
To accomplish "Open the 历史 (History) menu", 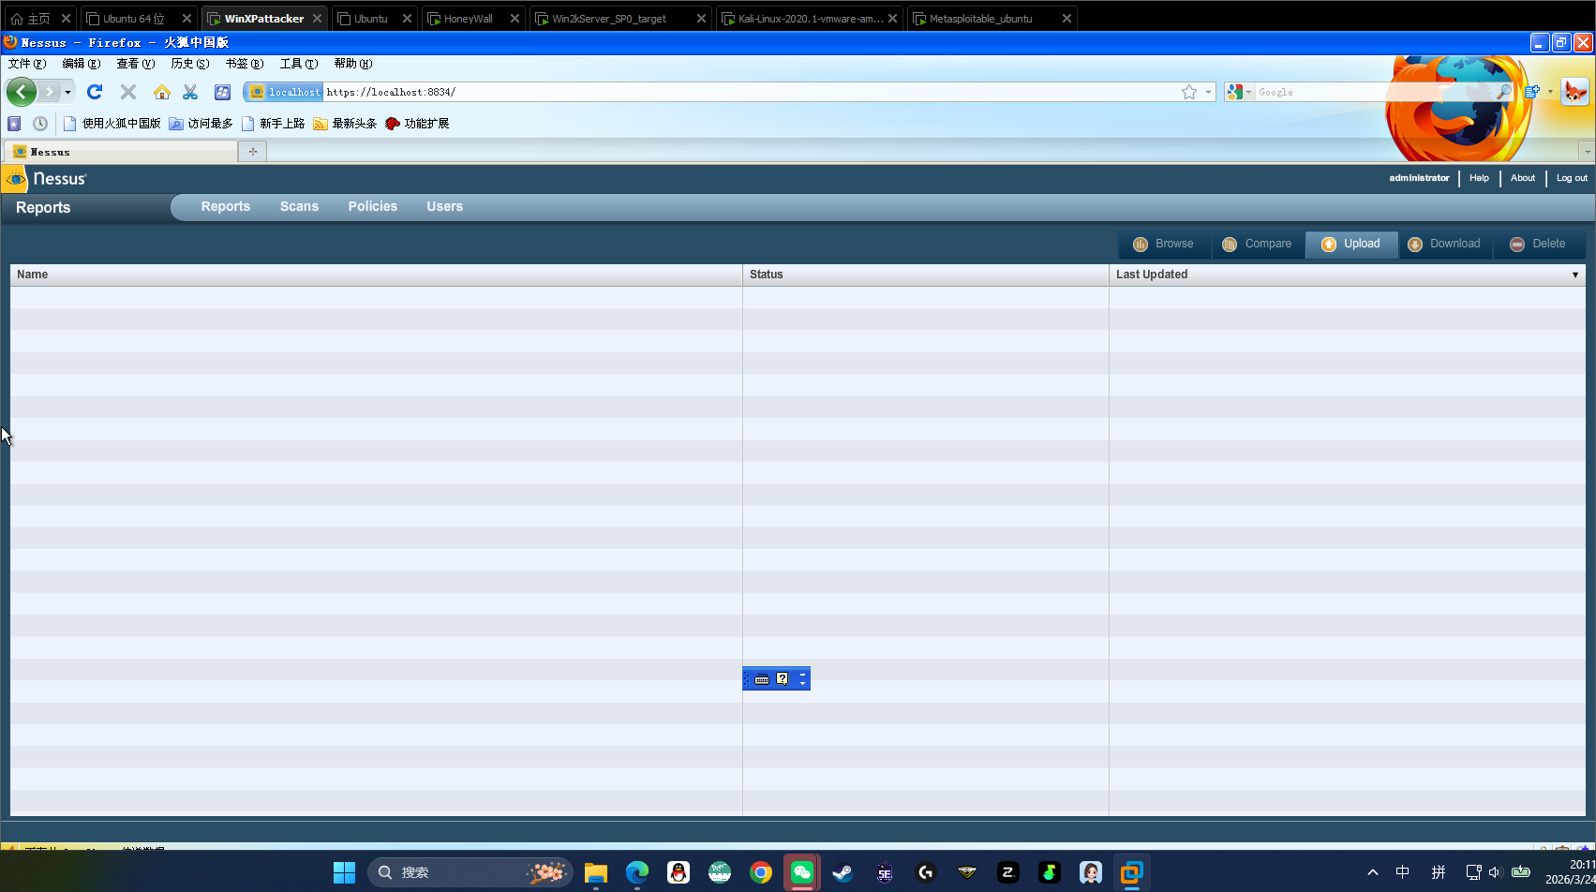I will coord(189,64).
